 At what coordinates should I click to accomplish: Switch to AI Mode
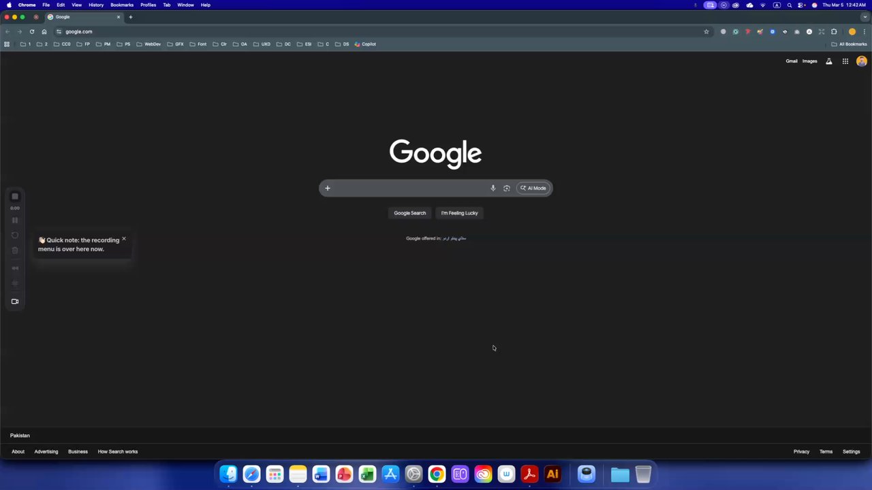click(x=533, y=188)
